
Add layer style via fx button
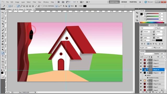point(147,92)
